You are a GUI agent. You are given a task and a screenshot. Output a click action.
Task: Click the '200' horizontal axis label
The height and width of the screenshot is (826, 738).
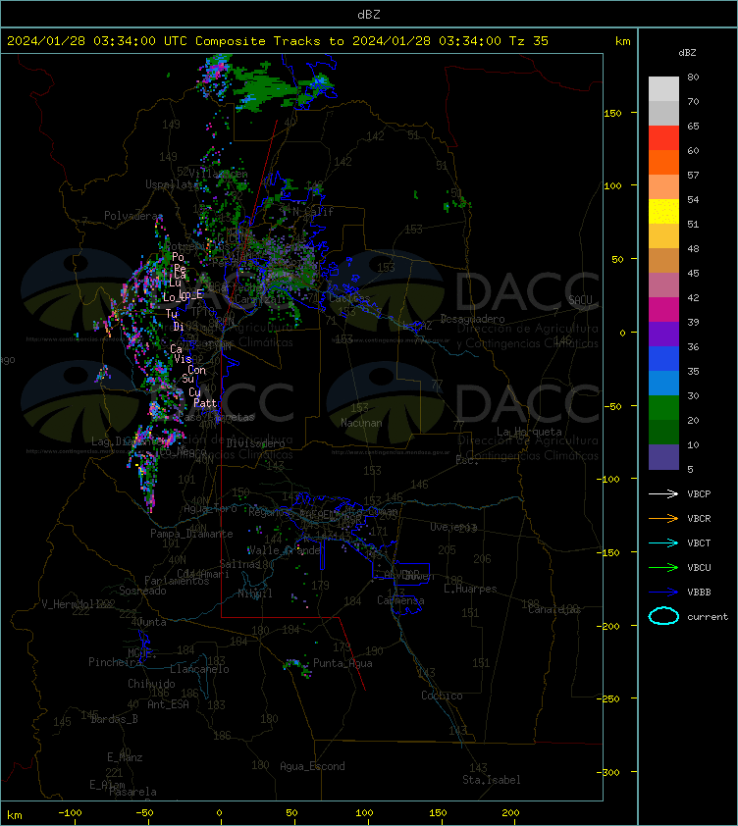click(510, 813)
